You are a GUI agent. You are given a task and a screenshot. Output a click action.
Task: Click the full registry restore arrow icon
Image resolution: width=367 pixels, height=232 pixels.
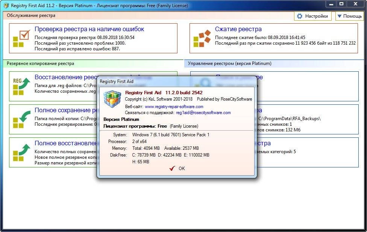click(x=21, y=152)
